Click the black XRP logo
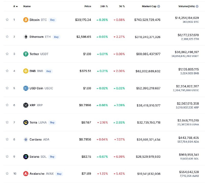Image resolution: width=205 pixels, height=183 pixels. click(x=26, y=105)
